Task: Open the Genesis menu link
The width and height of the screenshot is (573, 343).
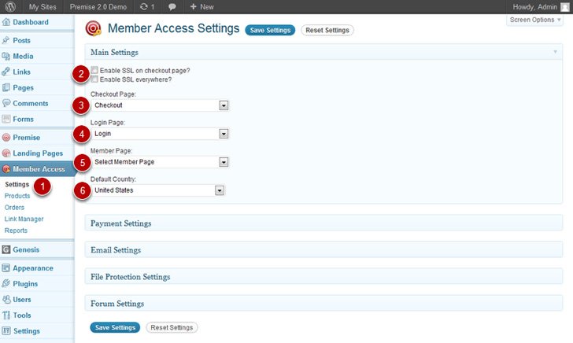Action: 26,250
